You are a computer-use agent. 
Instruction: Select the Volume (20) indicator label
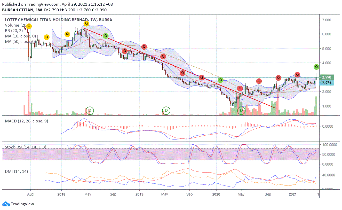point(16,25)
